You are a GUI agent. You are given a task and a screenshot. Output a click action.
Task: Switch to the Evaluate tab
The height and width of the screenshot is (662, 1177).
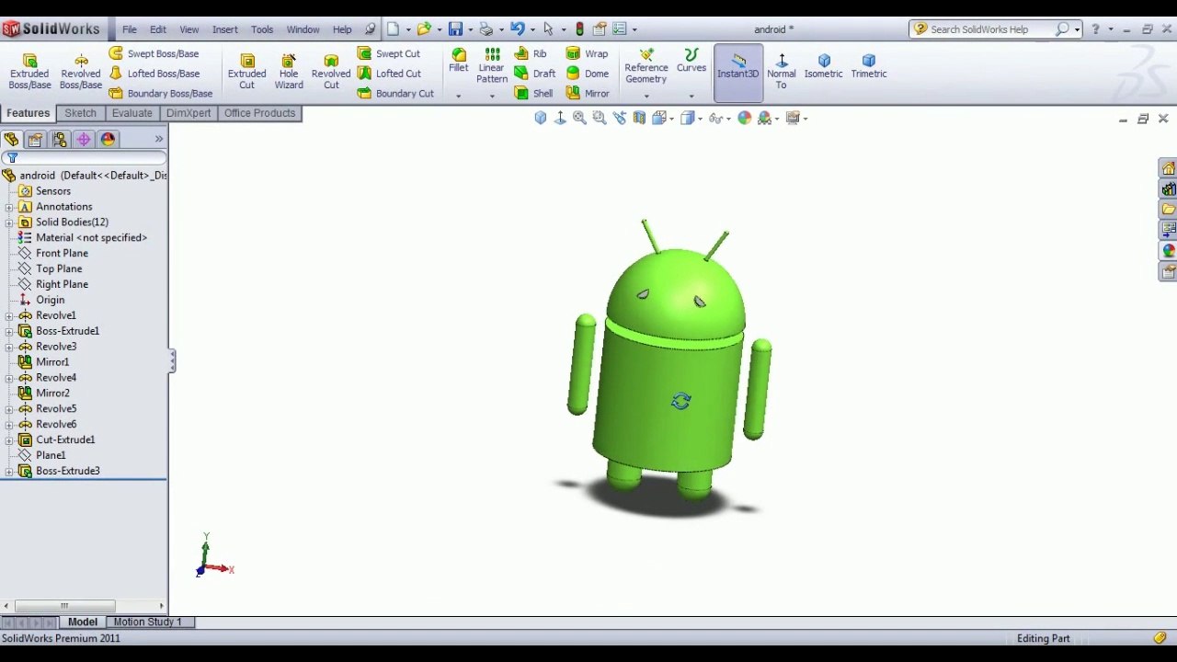pyautogui.click(x=131, y=113)
